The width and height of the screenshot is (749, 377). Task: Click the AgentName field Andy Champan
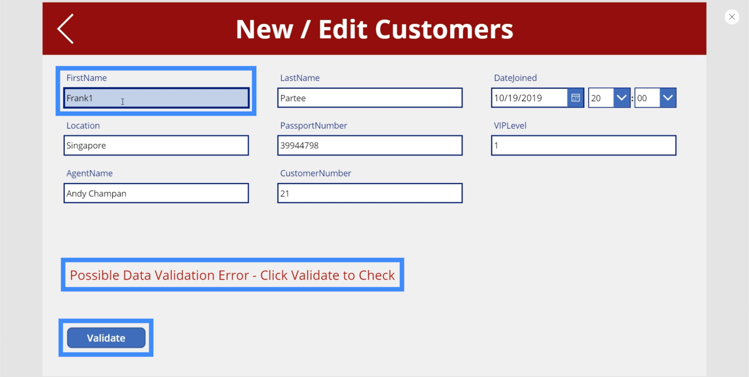pos(156,193)
